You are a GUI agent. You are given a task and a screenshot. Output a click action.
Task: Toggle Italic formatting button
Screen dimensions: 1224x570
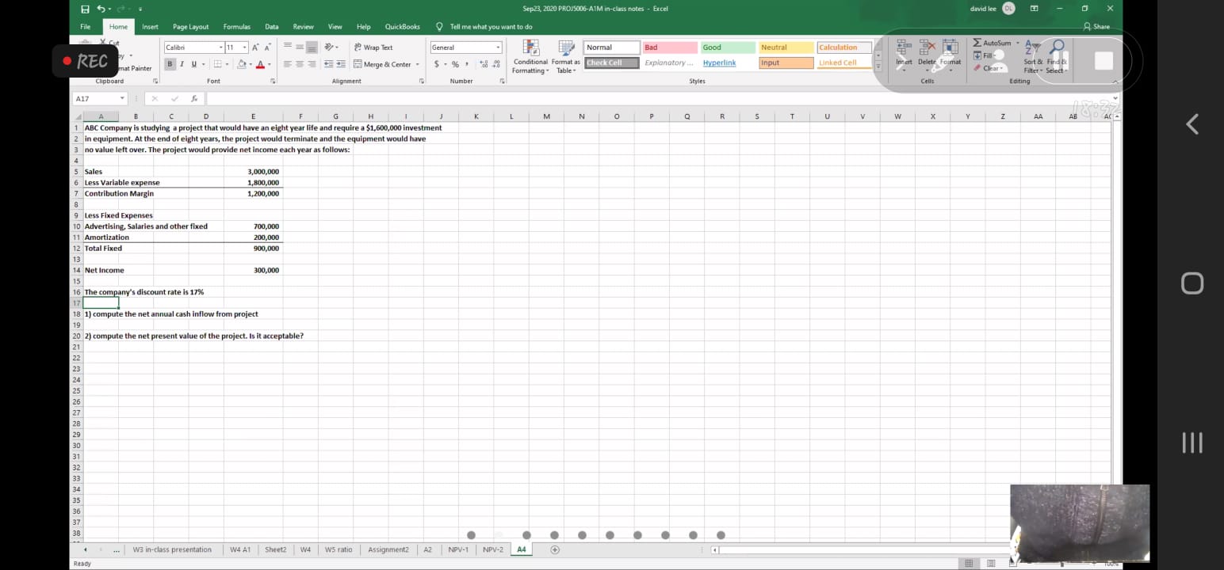coord(182,64)
